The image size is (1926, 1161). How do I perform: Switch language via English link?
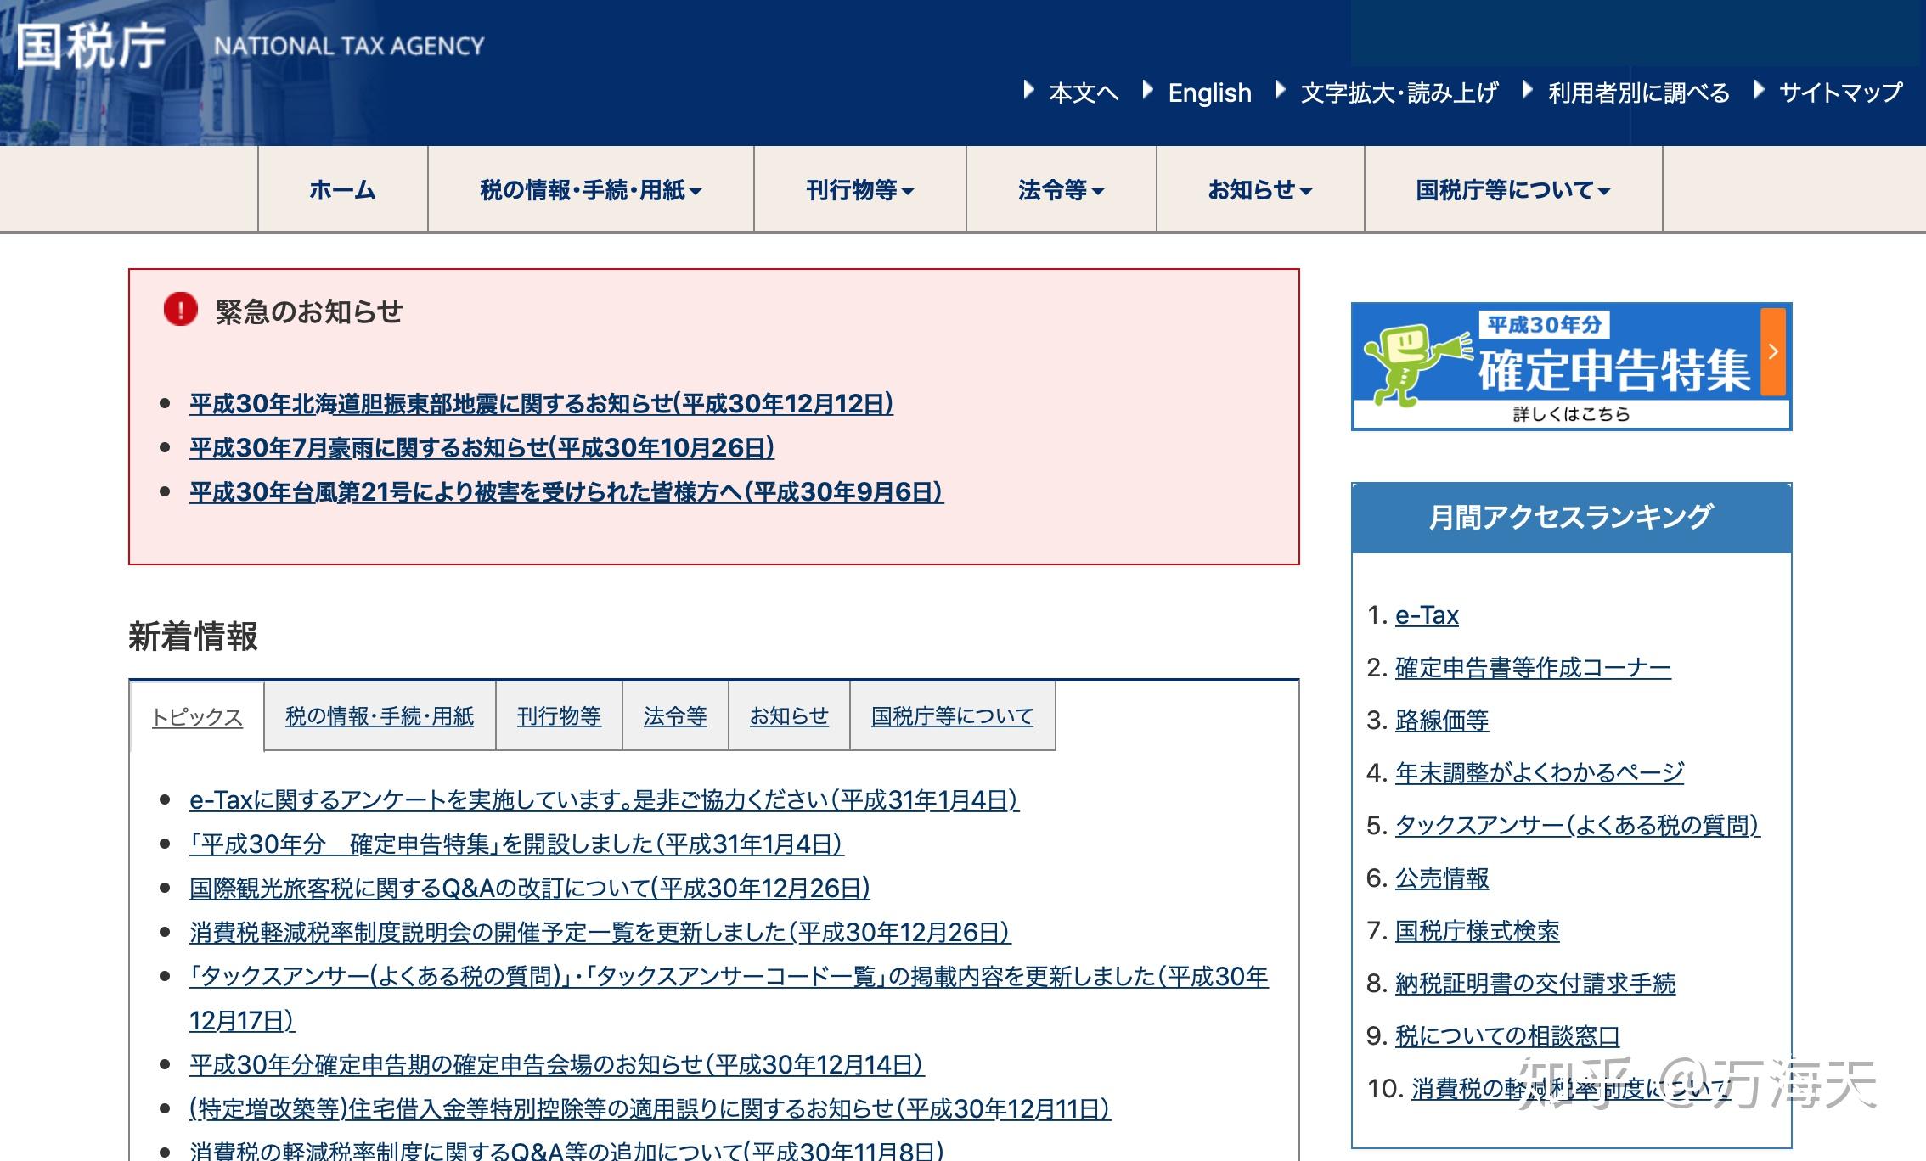coord(1209,93)
